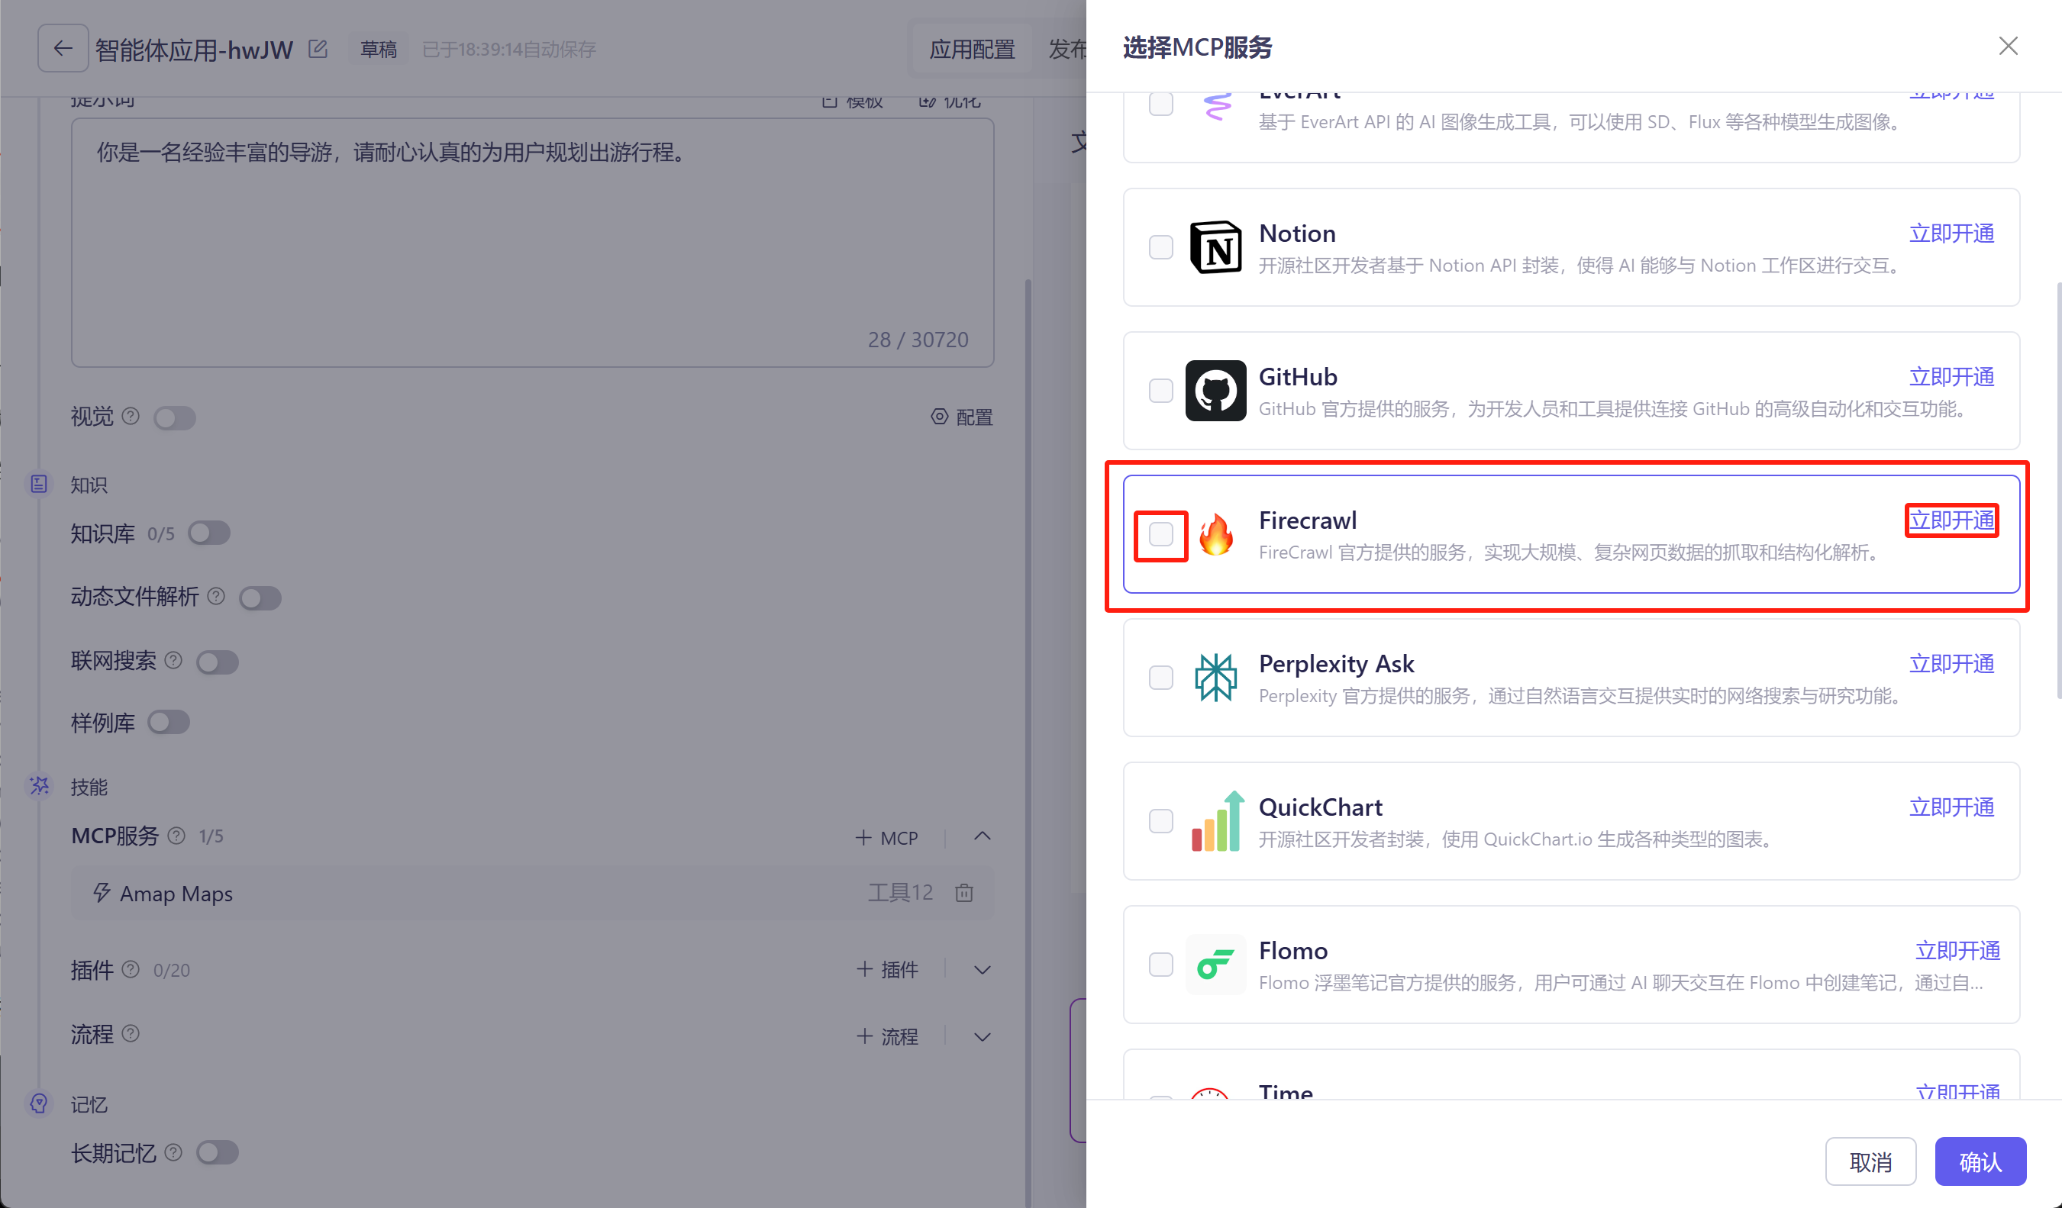Click the 技能 section icon
Screen dimensions: 2062x1208
tap(38, 786)
